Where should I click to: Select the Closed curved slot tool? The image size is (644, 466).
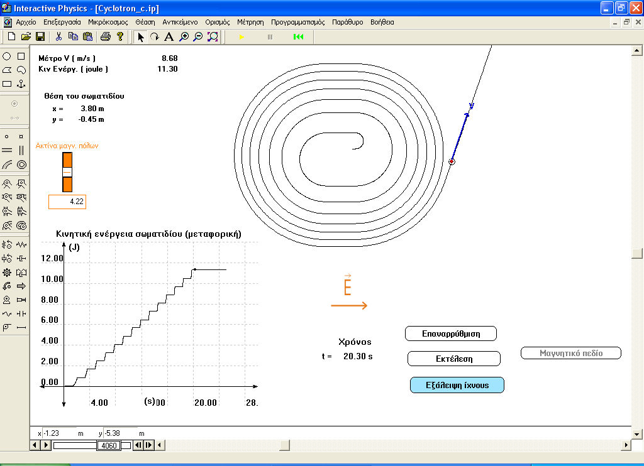(21, 165)
